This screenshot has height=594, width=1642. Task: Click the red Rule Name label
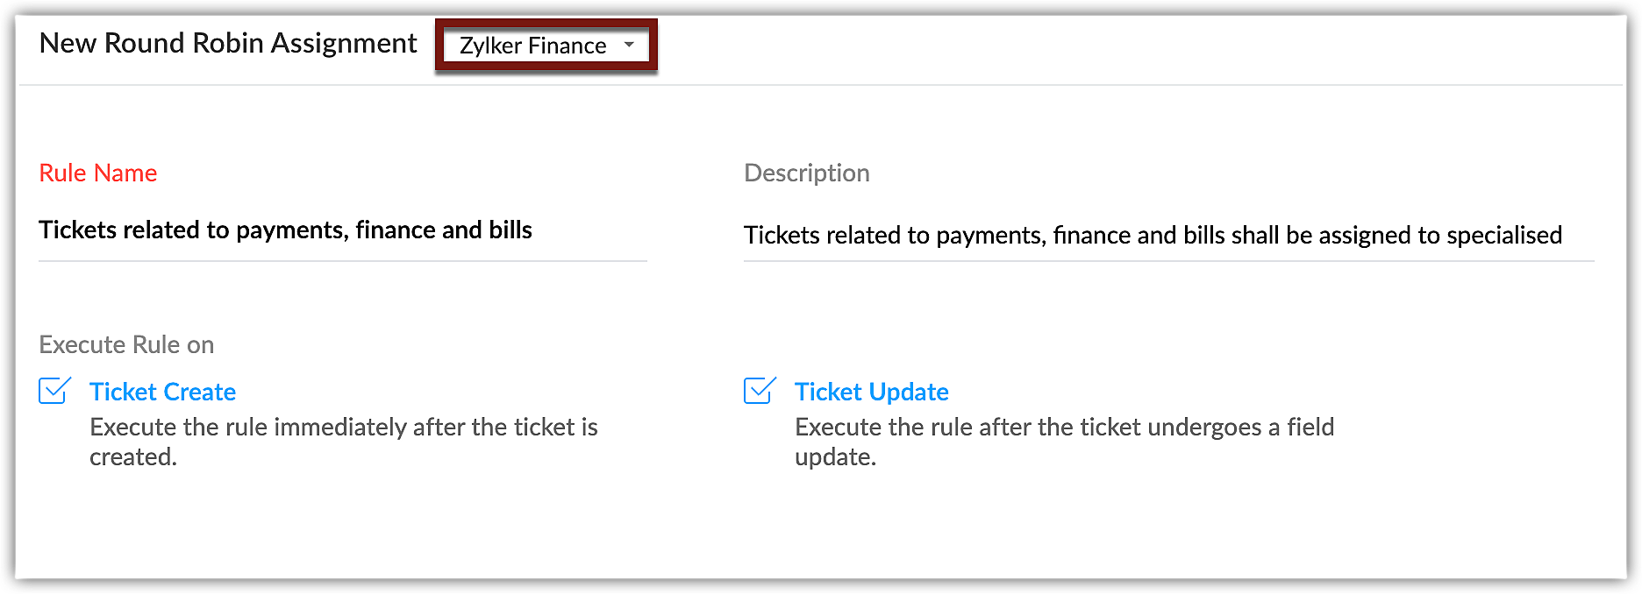(97, 173)
